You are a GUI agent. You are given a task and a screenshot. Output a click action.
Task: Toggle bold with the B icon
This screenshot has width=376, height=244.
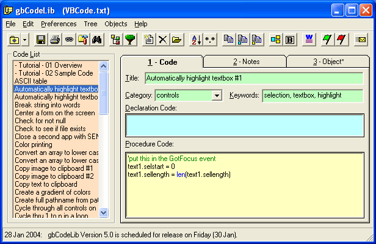290,40
